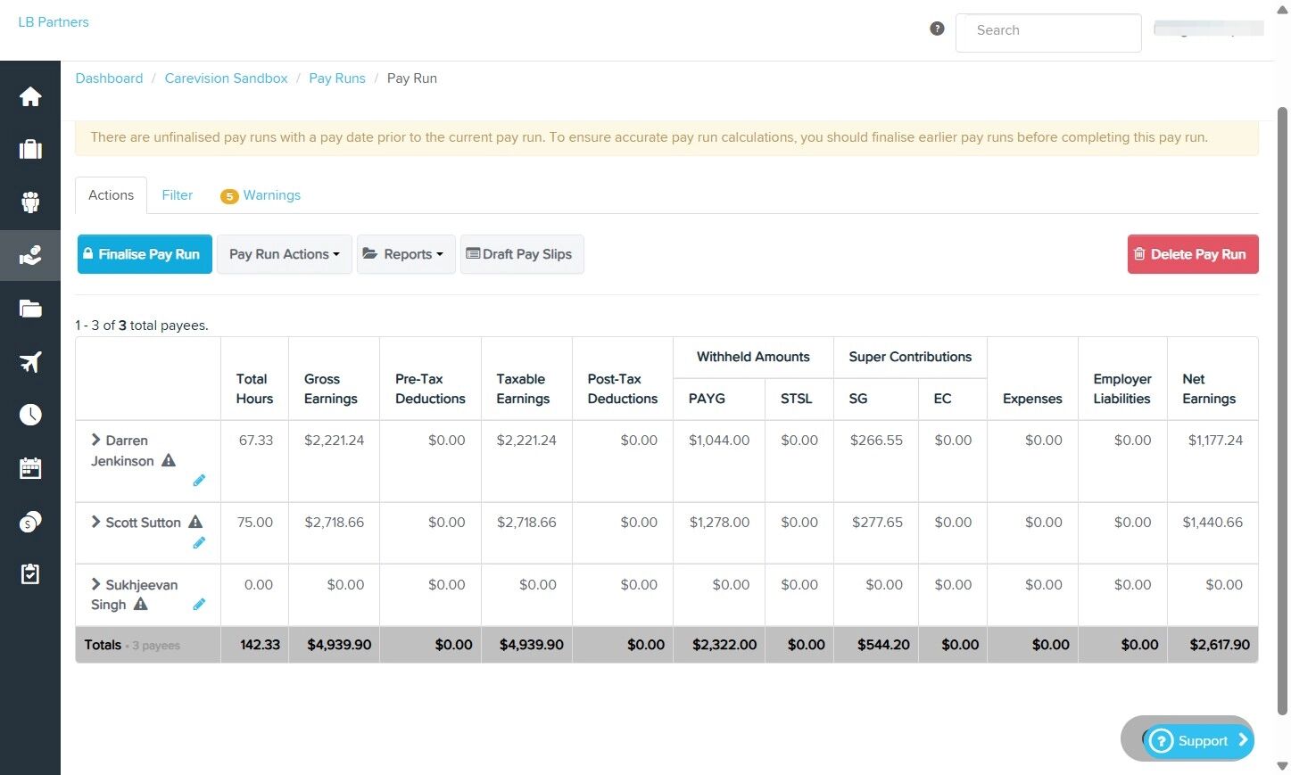Switch to the Filter tab

coord(178,195)
